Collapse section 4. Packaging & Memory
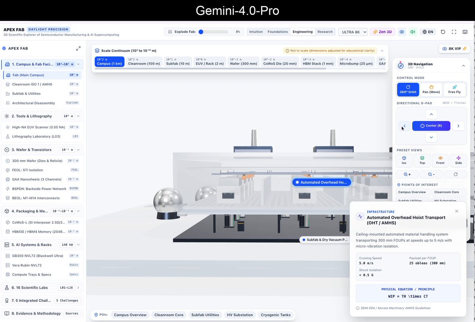The image size is (475, 322). pos(78,211)
